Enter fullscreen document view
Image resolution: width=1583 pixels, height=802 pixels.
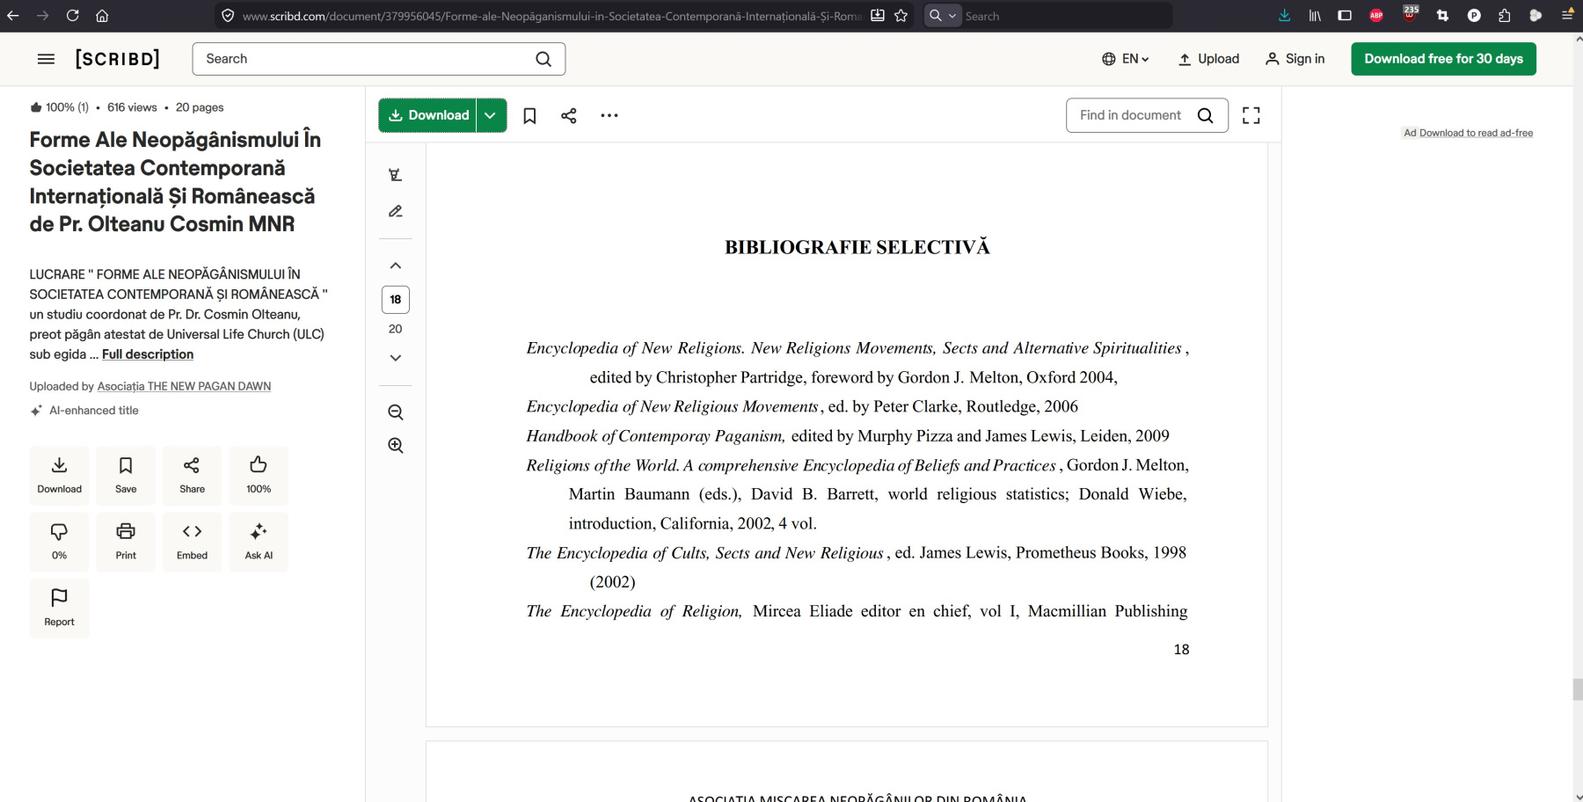1251,115
